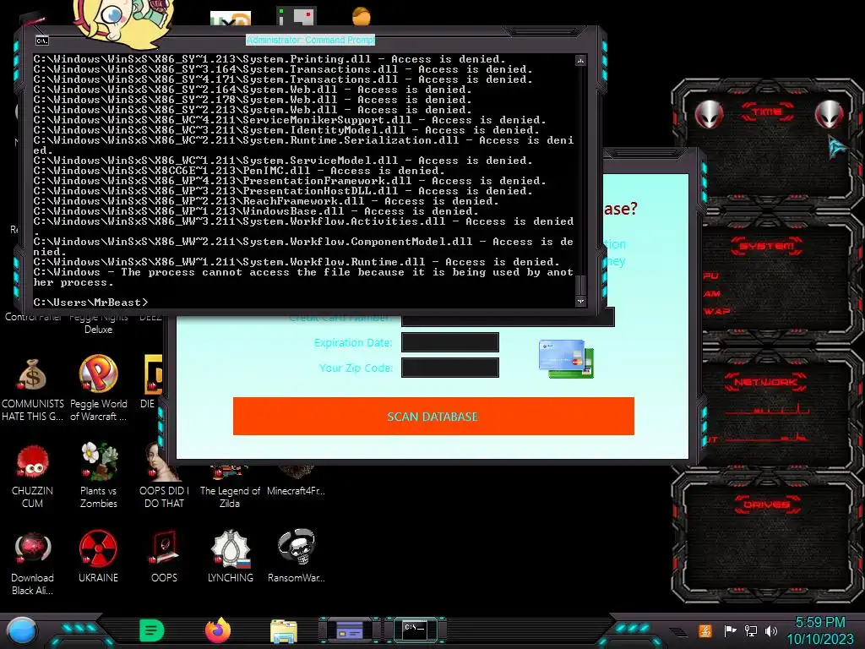Select the red fuzzy CHUZZIN desktop icon
865x649 pixels.
(x=32, y=461)
